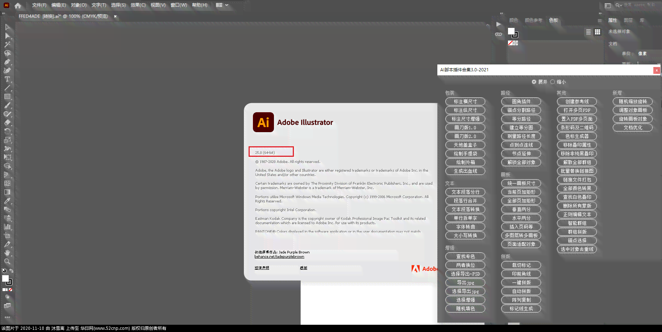
Task: Click the 圆角插件 script button
Action: 521,102
